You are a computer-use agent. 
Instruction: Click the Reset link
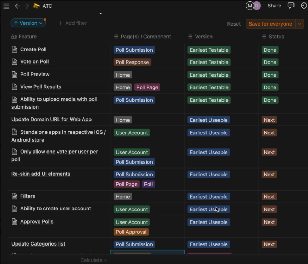(234, 24)
